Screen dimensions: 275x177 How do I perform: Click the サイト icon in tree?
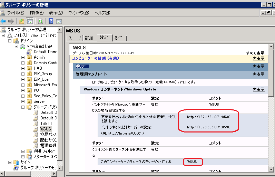coord(16,162)
